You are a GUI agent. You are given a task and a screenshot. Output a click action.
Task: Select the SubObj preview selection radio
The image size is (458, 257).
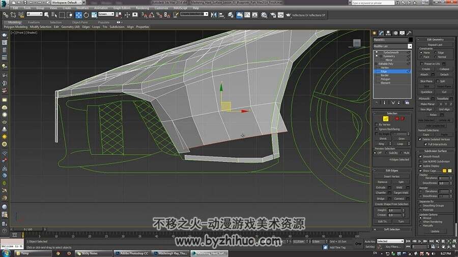pos(386,153)
